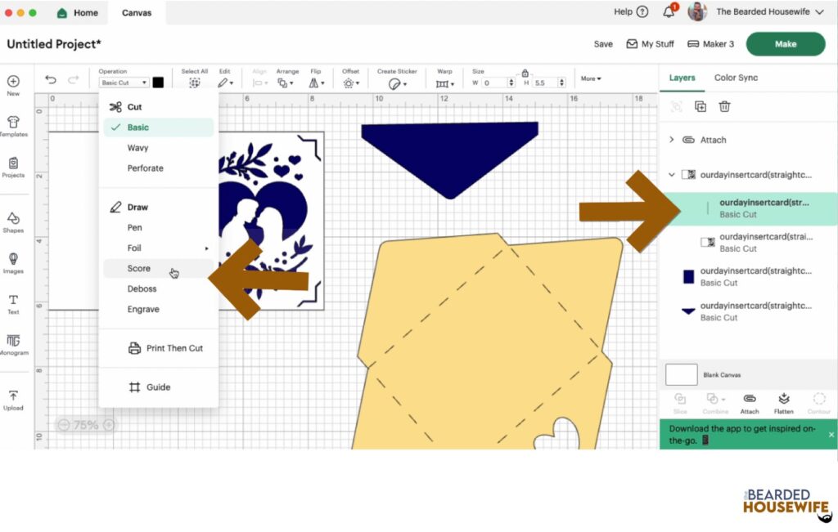Open the Operation dropdown
The height and width of the screenshot is (532, 838).
click(x=124, y=83)
